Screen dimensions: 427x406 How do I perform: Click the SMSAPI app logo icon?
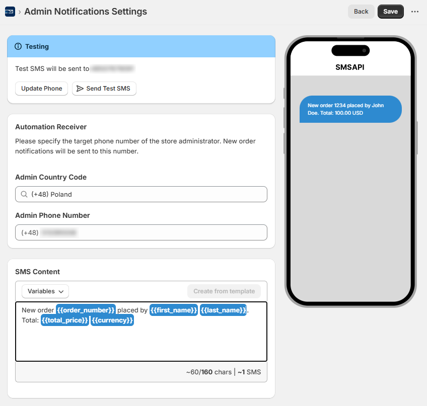coord(10,12)
